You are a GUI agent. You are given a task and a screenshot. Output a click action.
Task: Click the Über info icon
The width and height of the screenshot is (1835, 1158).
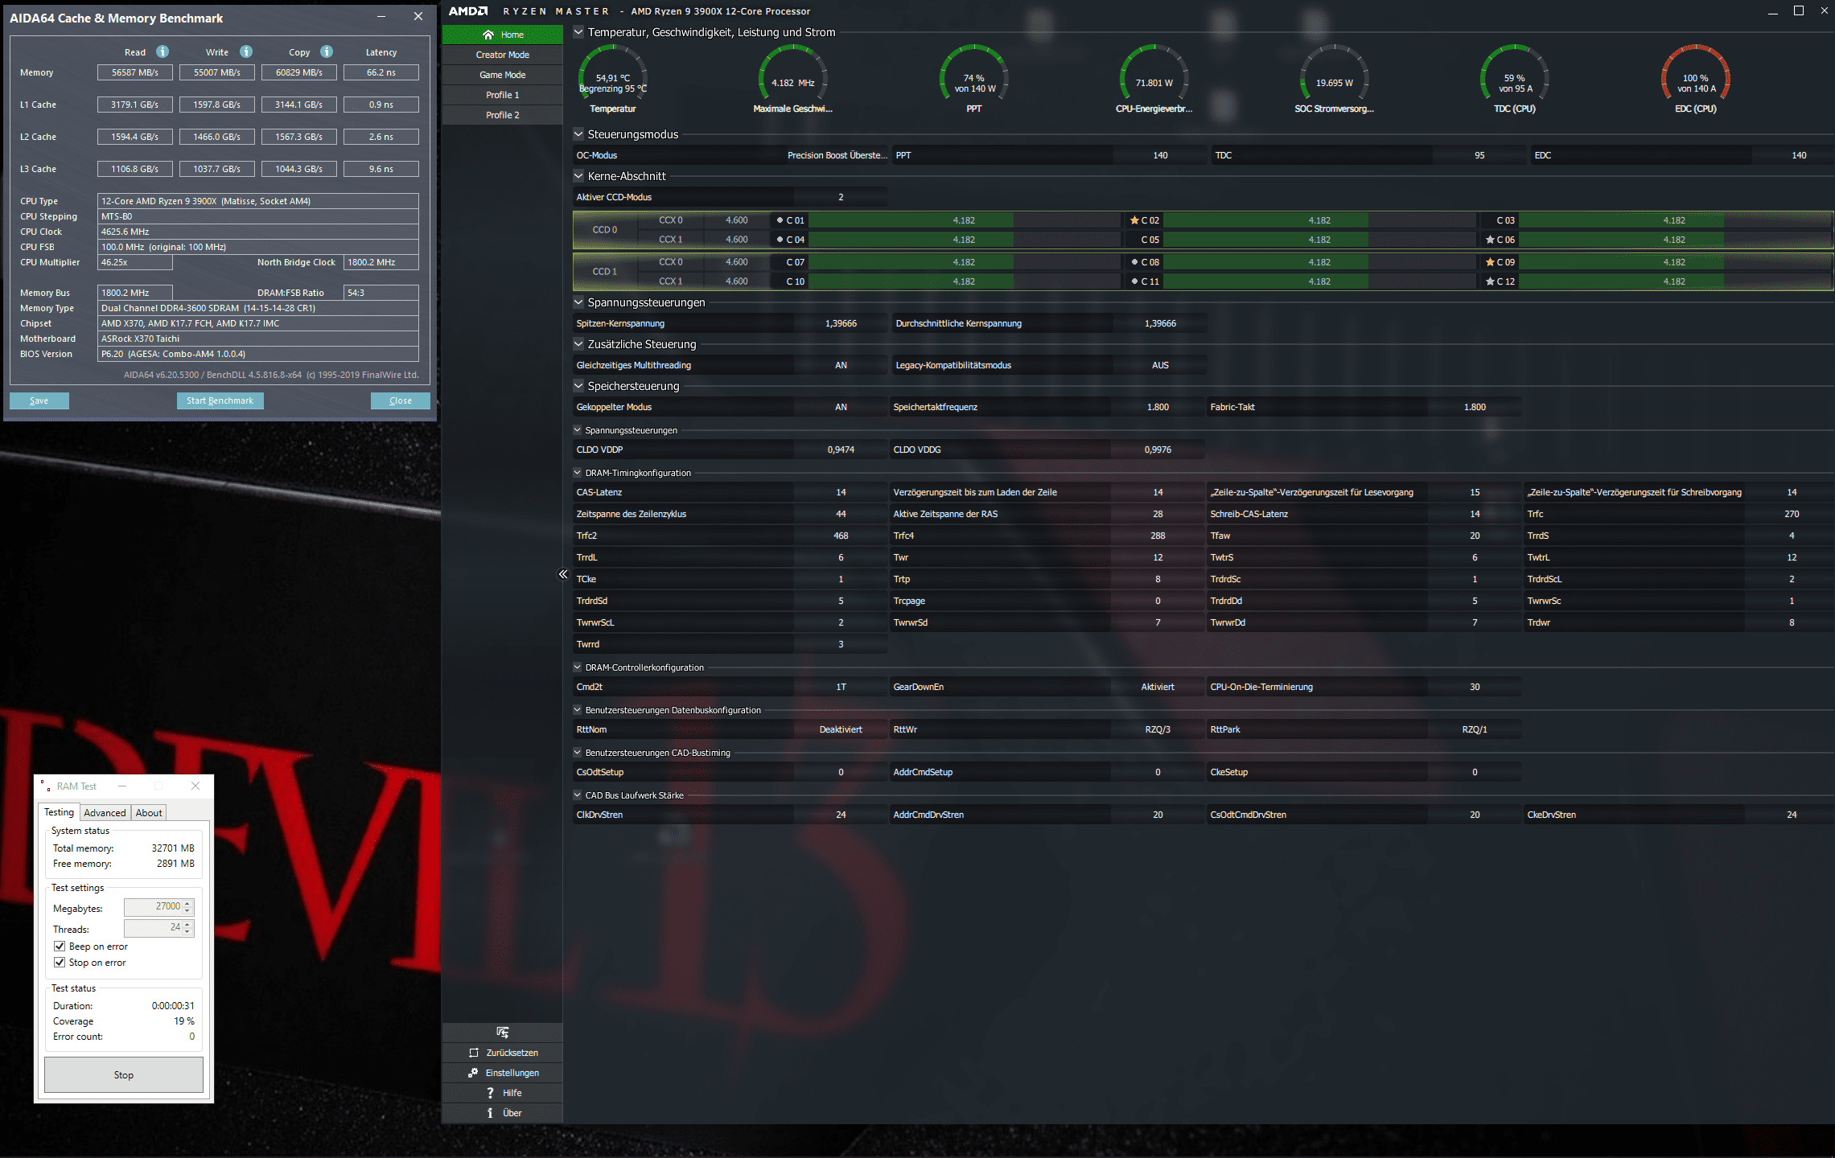coord(490,1113)
